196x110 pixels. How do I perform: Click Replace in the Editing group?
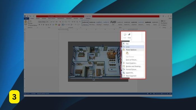coord(164,23)
